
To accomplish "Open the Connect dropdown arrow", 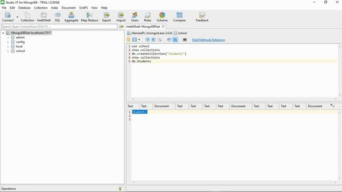I will point(18,17).
